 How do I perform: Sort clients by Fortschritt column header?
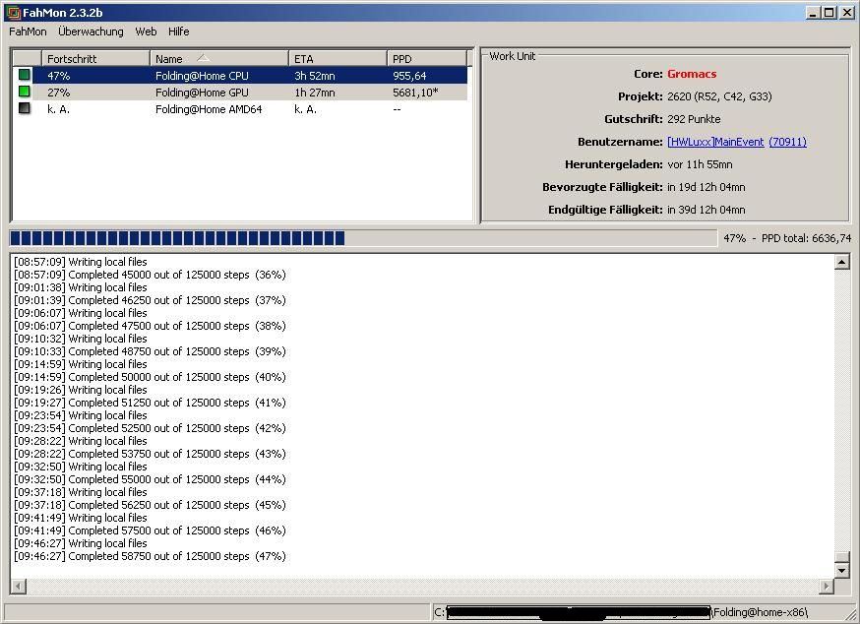(95, 59)
